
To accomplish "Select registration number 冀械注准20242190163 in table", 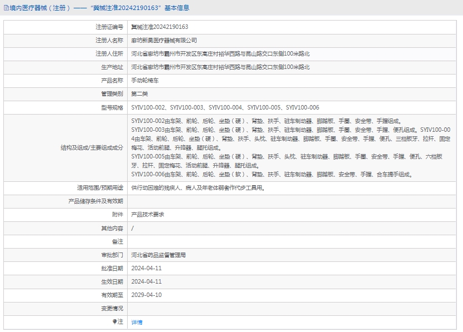I will pyautogui.click(x=159, y=27).
